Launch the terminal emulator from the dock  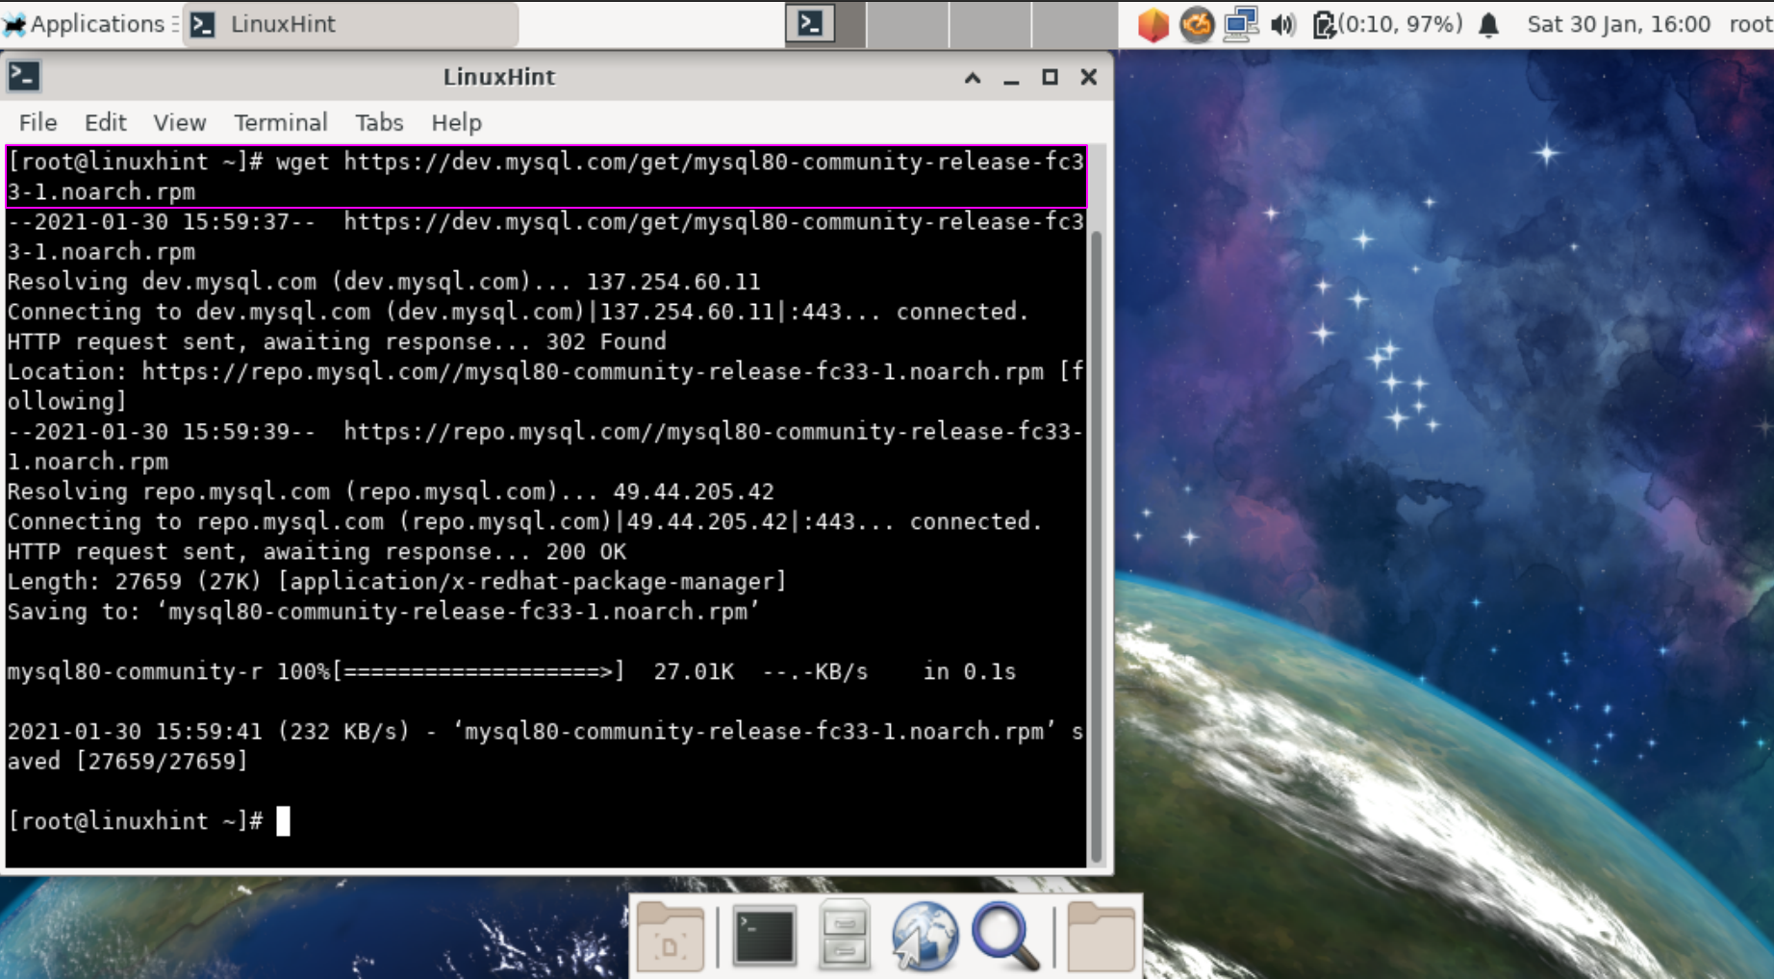[x=765, y=936]
